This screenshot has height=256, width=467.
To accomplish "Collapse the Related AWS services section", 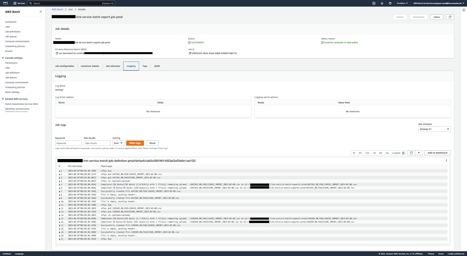I will click(x=3, y=99).
